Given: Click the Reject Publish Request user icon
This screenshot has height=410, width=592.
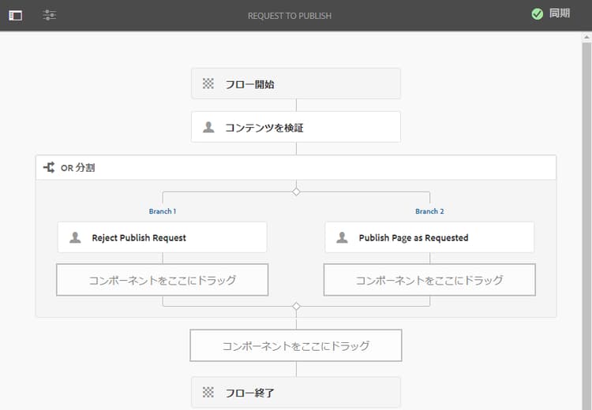Looking at the screenshot, I should click(x=75, y=237).
